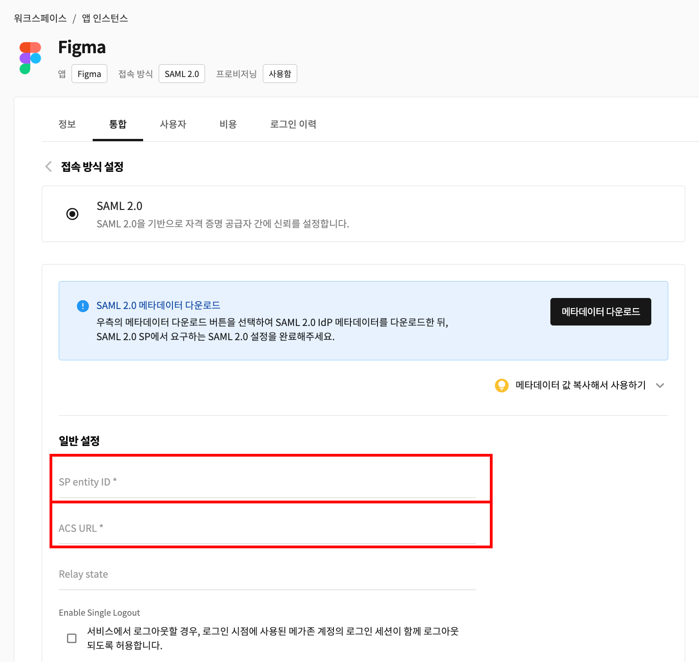699x662 pixels.
Task: Click the yellow lightbulb tip icon
Action: [x=502, y=386]
